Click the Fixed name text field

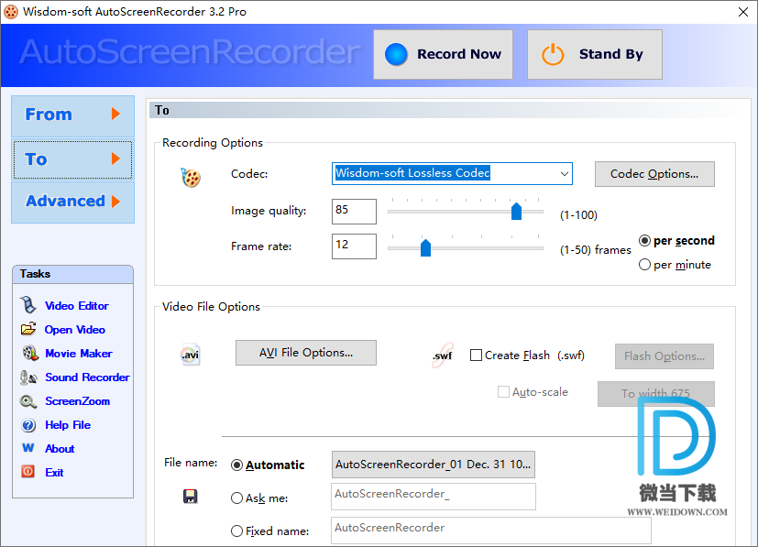coord(491,531)
